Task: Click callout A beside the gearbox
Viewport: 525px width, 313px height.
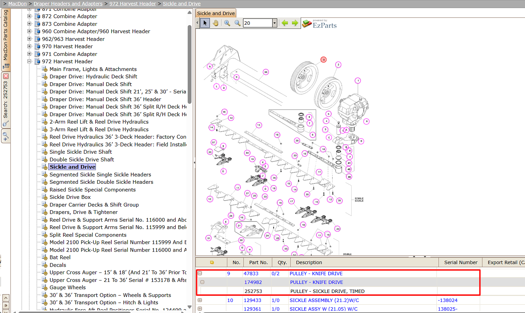Action: [x=366, y=122]
